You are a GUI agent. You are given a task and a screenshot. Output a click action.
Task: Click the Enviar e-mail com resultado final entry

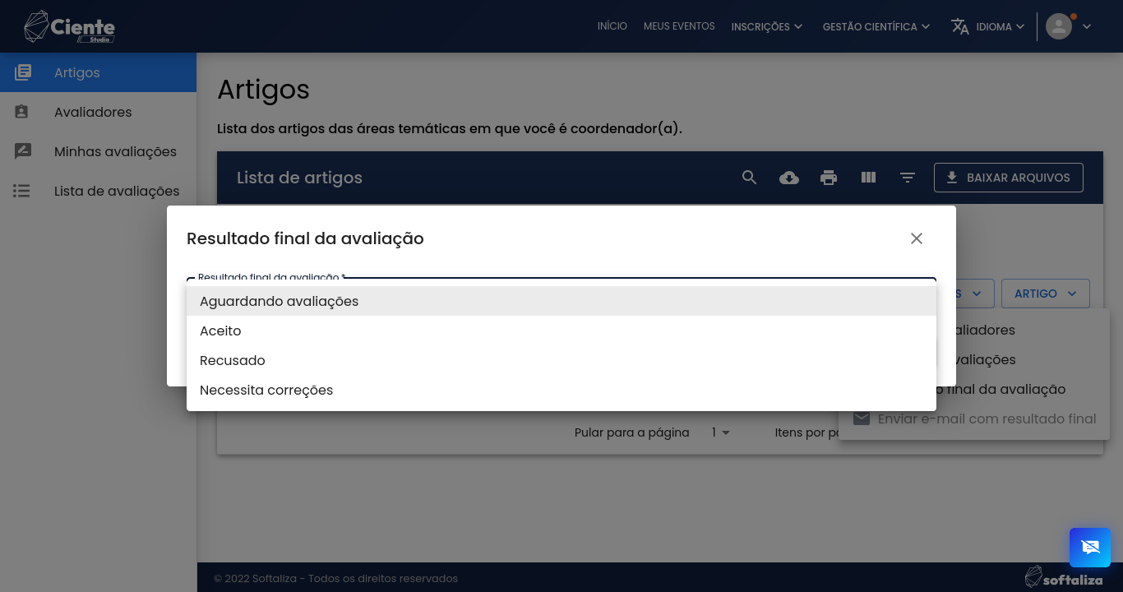pos(974,419)
